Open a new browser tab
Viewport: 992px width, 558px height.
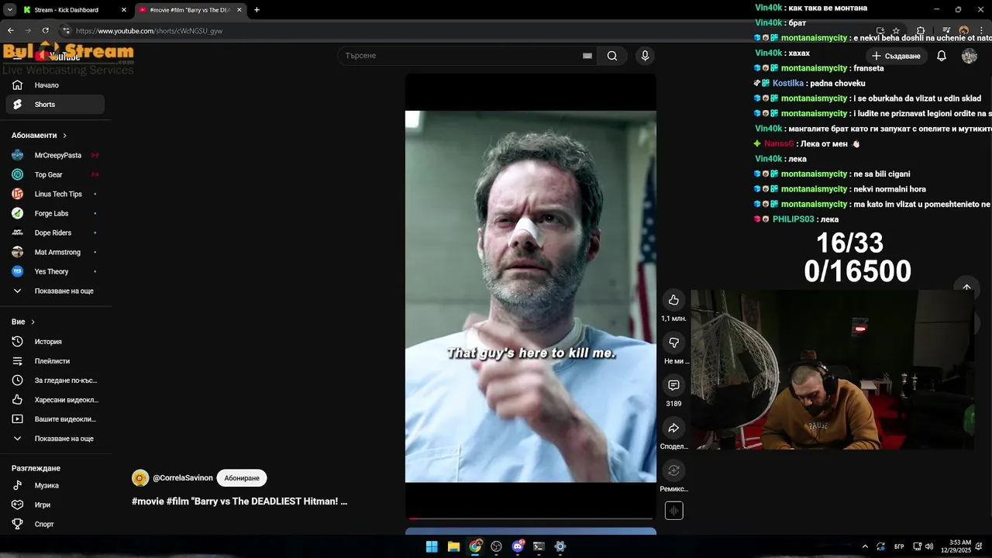pyautogui.click(x=257, y=10)
